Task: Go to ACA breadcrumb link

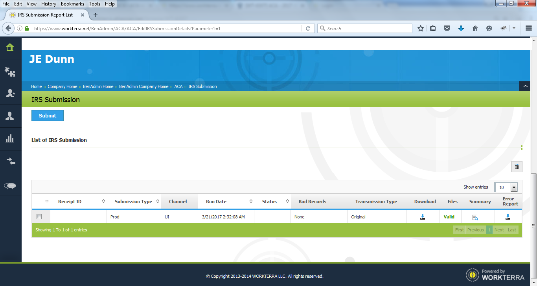Action: click(x=178, y=86)
